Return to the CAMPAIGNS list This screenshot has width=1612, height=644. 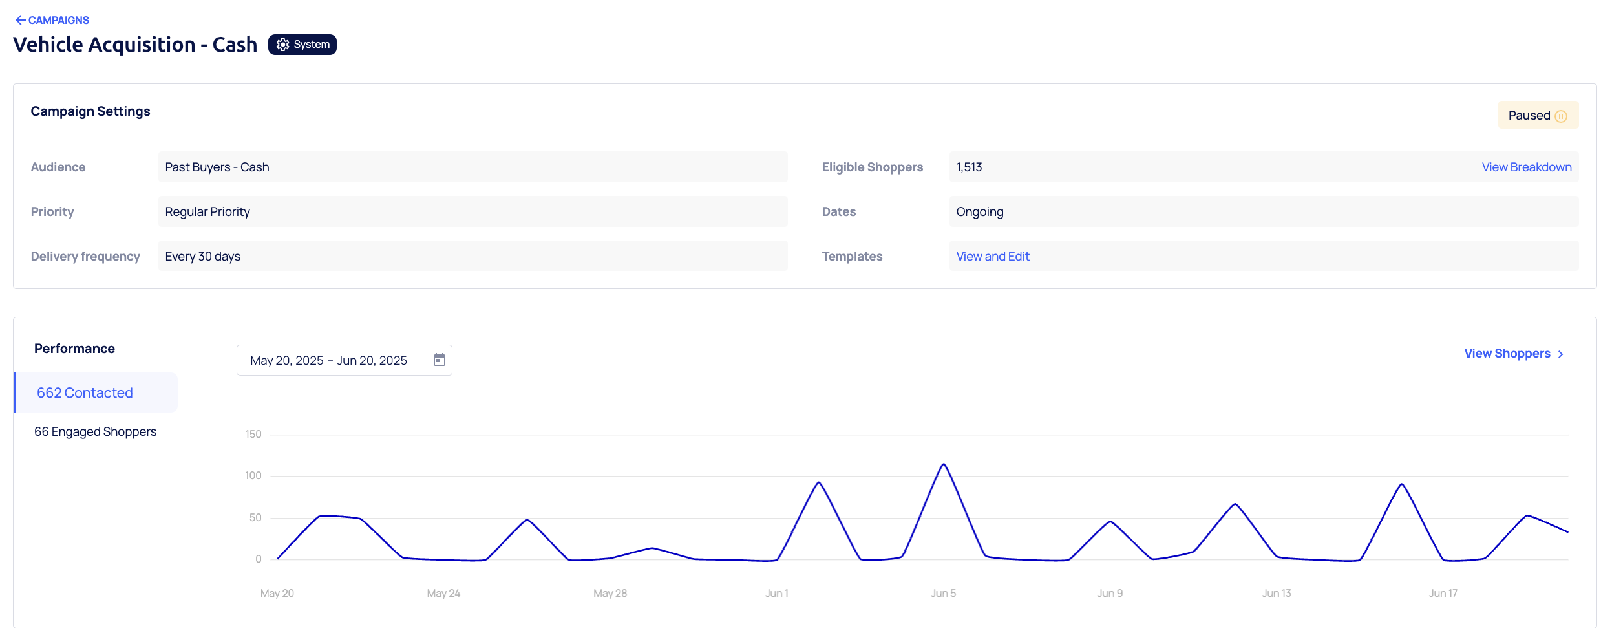(x=58, y=20)
